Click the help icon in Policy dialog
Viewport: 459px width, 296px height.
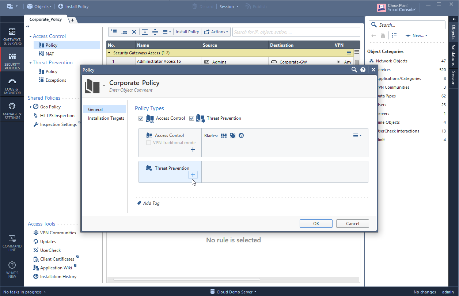[x=363, y=70]
